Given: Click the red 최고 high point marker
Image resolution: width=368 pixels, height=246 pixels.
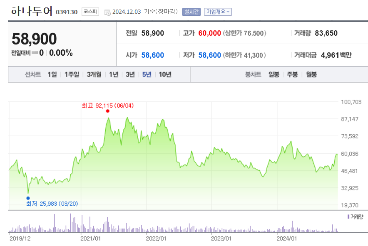Looking at the screenshot, I should 107,111.
